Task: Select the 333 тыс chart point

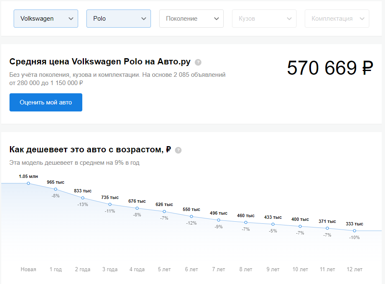Action: tap(354, 231)
